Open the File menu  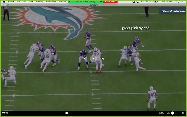(x=18, y=1)
